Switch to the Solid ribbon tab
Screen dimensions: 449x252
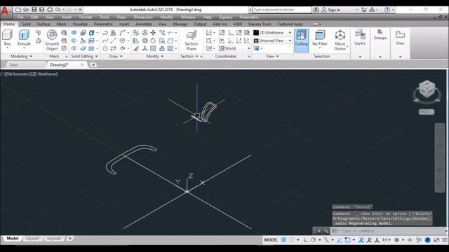pyautogui.click(x=26, y=24)
